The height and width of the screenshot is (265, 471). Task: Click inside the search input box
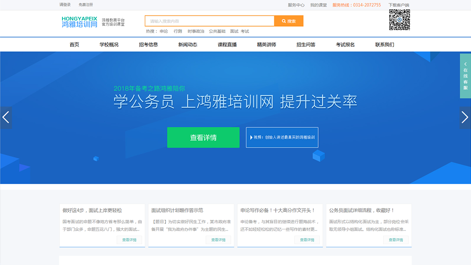click(210, 21)
